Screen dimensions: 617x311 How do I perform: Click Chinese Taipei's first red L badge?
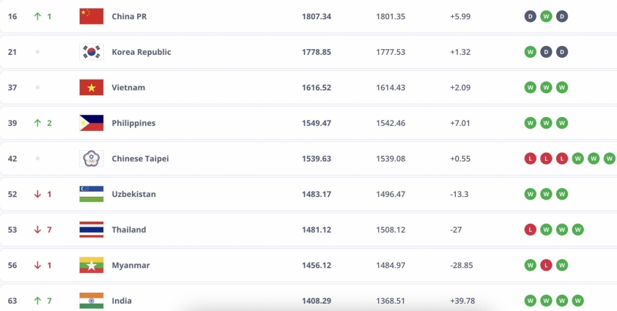[530, 159]
